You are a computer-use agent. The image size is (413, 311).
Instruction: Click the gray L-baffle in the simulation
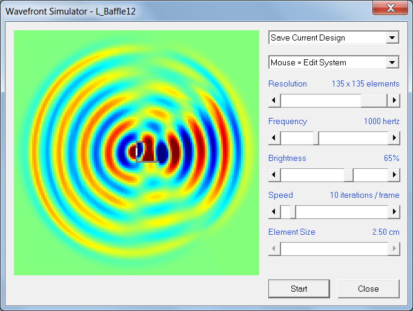coord(148,161)
